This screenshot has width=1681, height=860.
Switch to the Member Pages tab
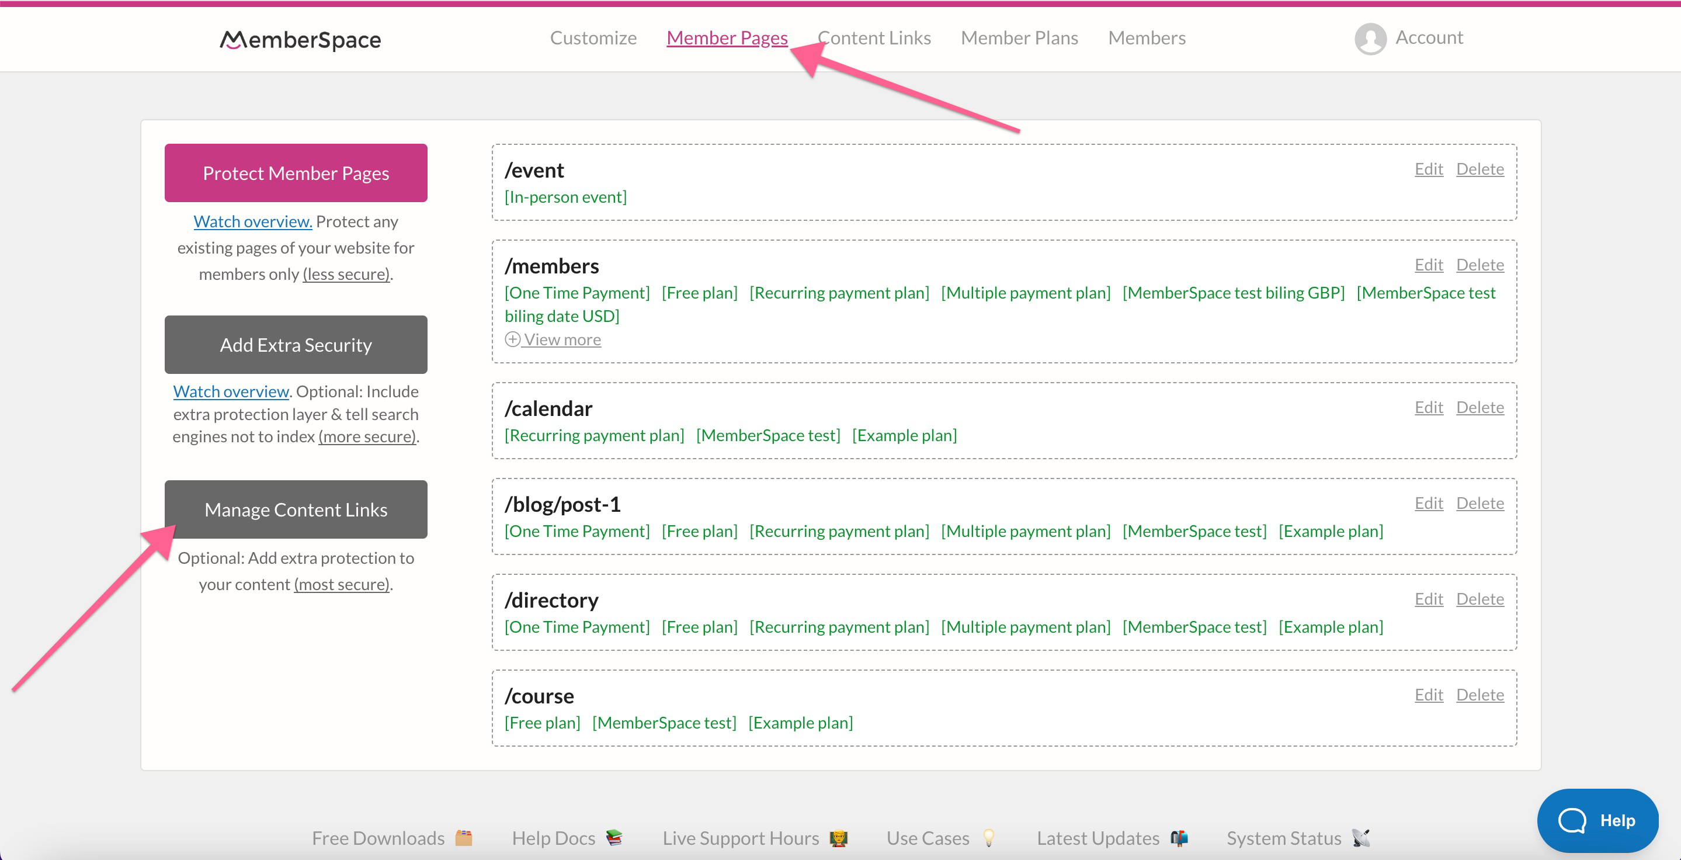[x=727, y=38]
